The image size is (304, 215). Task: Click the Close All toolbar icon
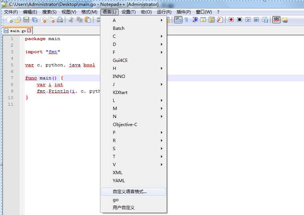click(51, 20)
